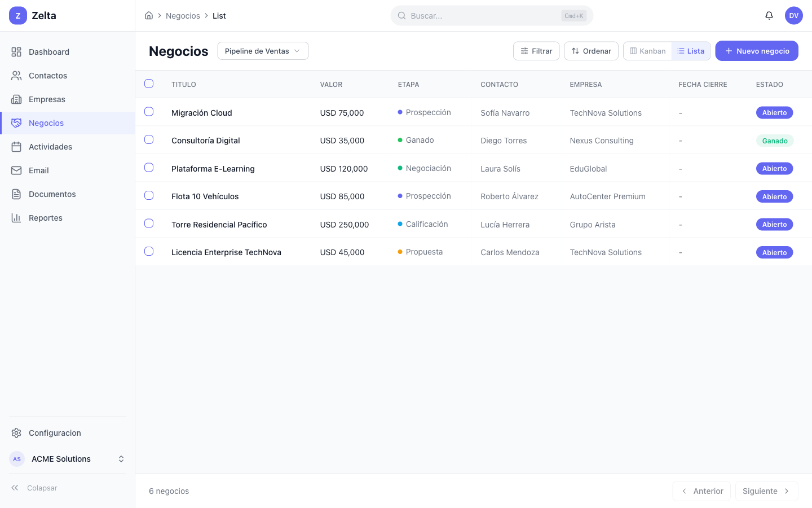
Task: Open the Pipeline de Ventas dropdown
Action: tap(263, 51)
